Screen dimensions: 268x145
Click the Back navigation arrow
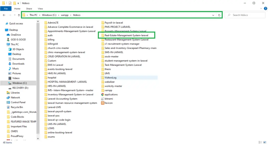click(x=4, y=15)
